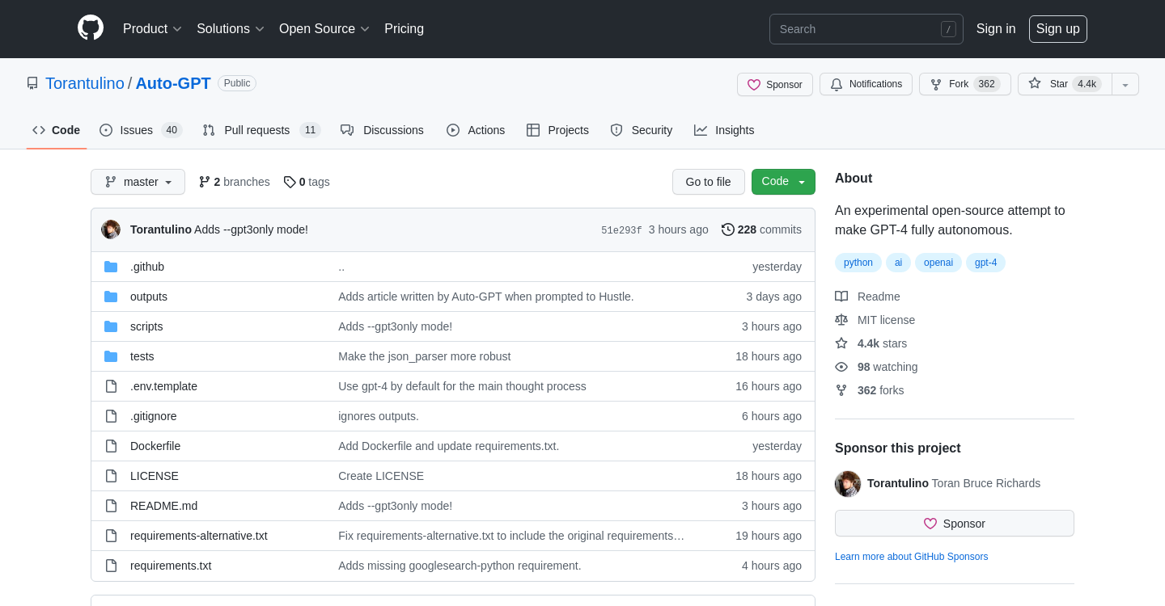The image size is (1165, 606).
Task: Open the green Code dropdown
Action: (783, 182)
